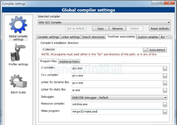Image resolution: width=177 pixels, height=125 pixels.
Task: Click the Batch builds label
Action: (x=18, y=92)
